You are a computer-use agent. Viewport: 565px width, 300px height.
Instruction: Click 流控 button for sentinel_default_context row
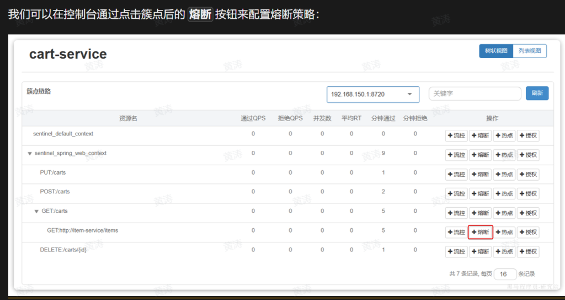456,135
